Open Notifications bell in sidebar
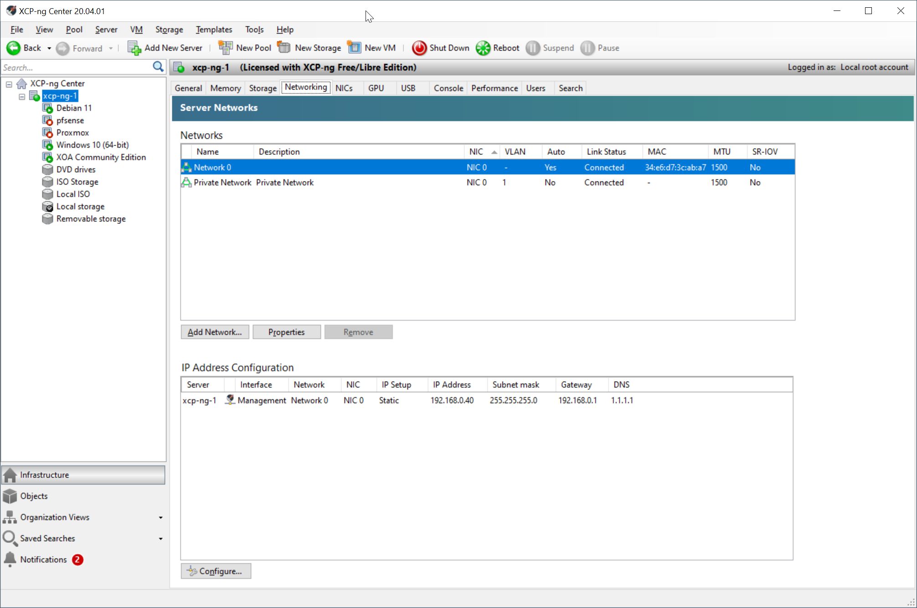 pyautogui.click(x=10, y=559)
